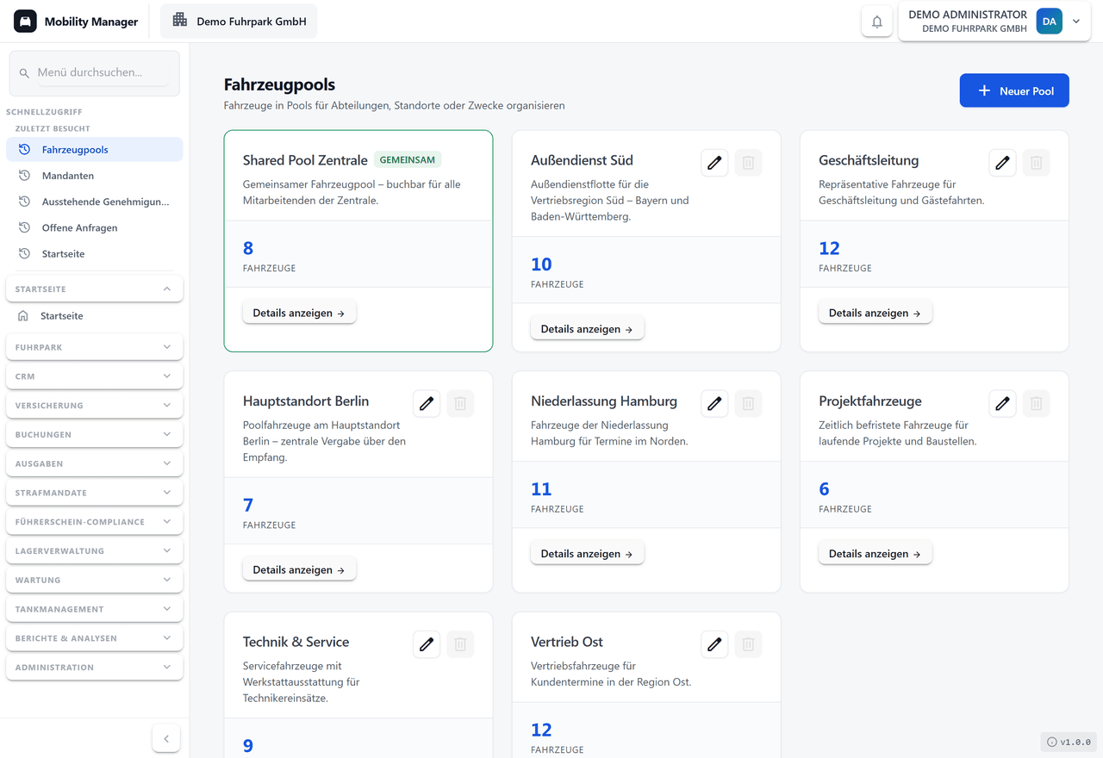Open Offene Anfragen in recently visited

(x=95, y=227)
